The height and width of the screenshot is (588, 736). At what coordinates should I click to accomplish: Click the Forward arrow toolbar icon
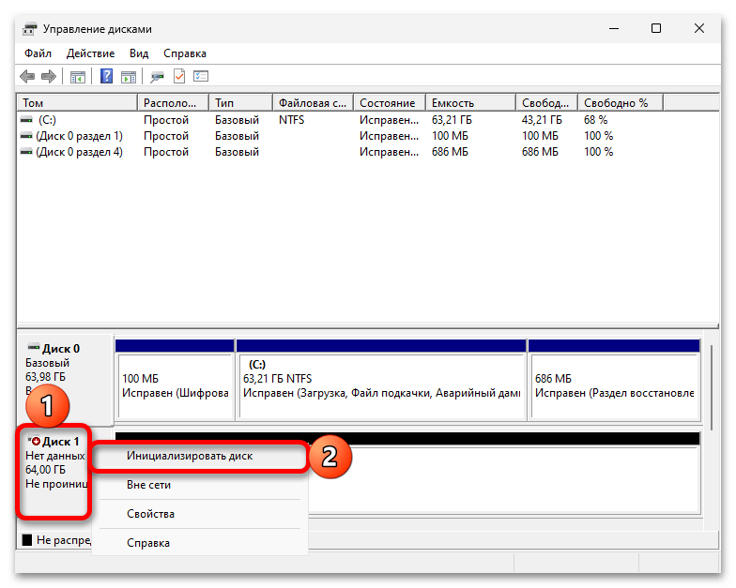tap(49, 77)
